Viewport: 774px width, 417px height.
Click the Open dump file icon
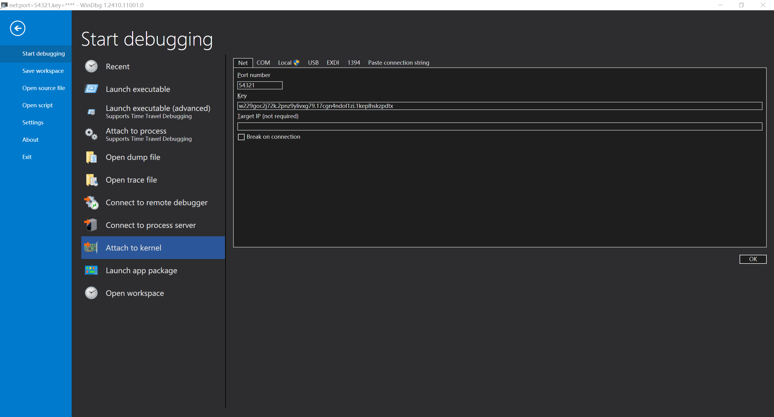(x=91, y=157)
